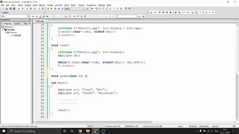Click the Redo toolbar icon
This screenshot has width=239, height=134.
click(x=22, y=9)
